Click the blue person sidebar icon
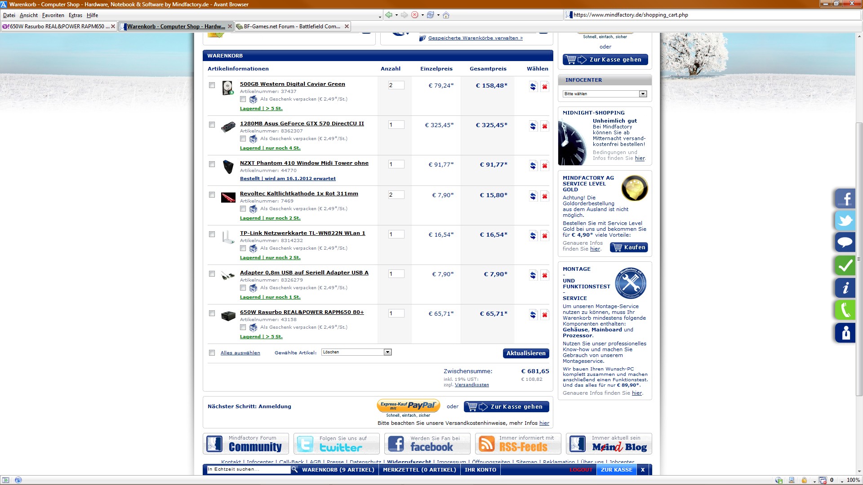The image size is (863, 485). pyautogui.click(x=845, y=333)
